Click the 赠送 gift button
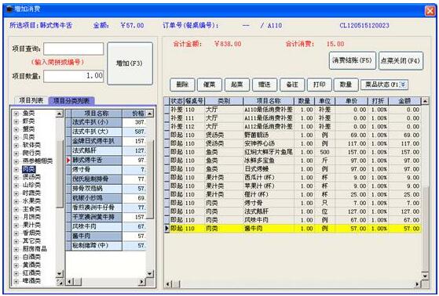The image size is (439, 296). [265, 85]
